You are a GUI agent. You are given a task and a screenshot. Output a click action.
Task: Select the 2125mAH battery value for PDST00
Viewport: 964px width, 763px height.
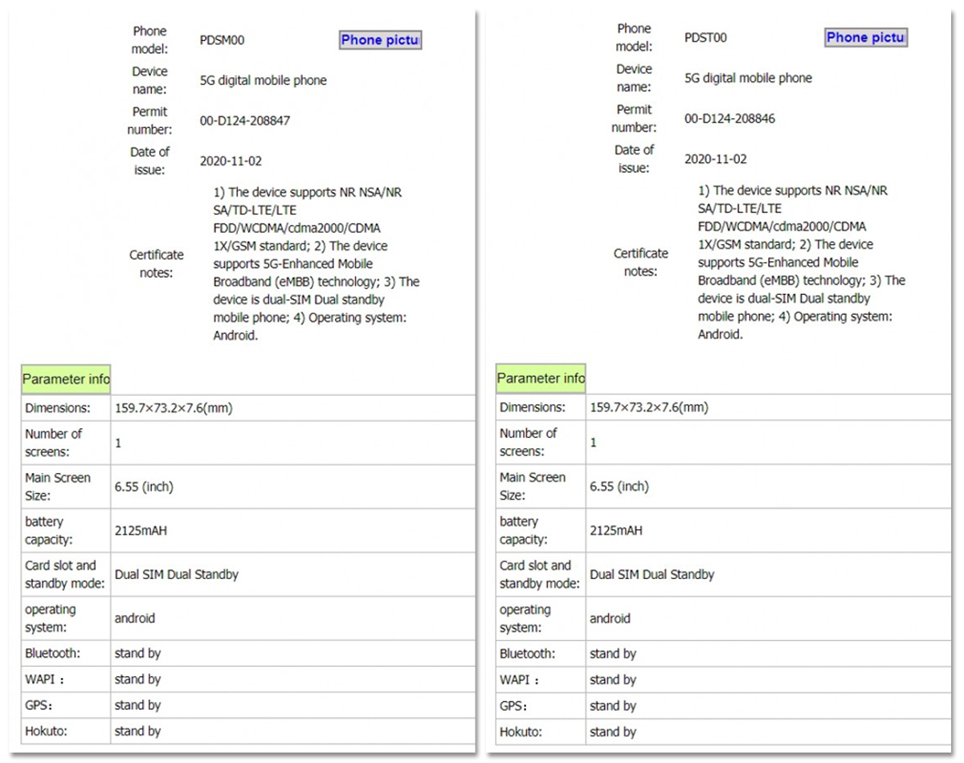click(616, 531)
